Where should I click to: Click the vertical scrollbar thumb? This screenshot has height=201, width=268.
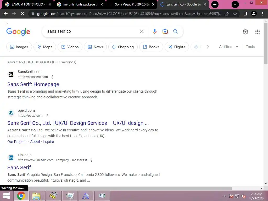pyautogui.click(x=266, y=44)
